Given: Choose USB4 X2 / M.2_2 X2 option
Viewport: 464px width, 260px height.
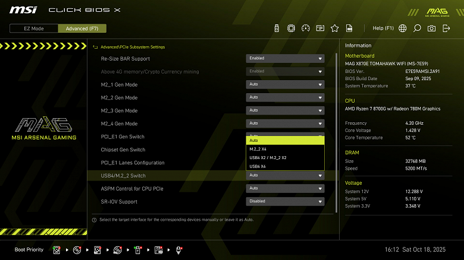Looking at the screenshot, I should click(x=285, y=157).
